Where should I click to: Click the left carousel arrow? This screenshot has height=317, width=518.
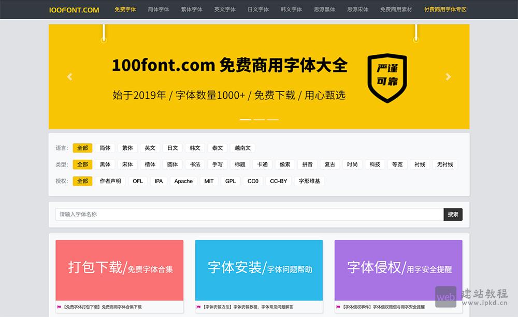[69, 76]
